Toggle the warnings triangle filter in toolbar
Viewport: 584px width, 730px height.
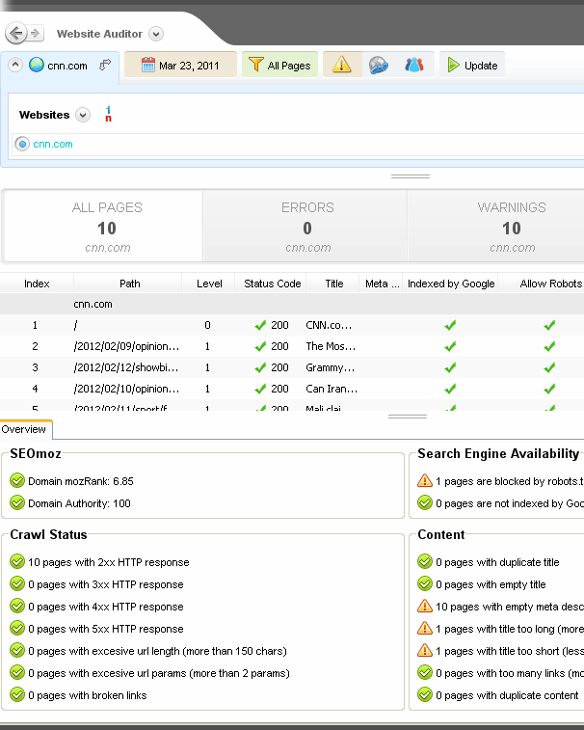pos(342,66)
